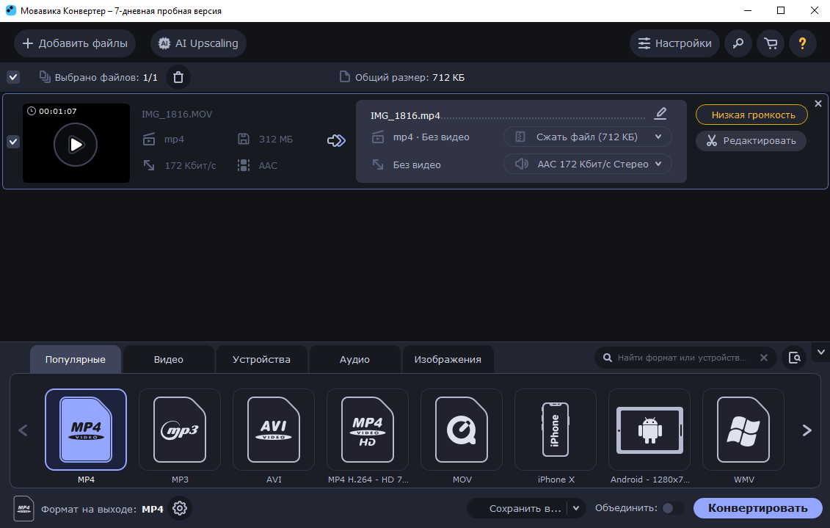This screenshot has width=830, height=528.
Task: Toggle the select-all files checkbox
Action: click(13, 77)
